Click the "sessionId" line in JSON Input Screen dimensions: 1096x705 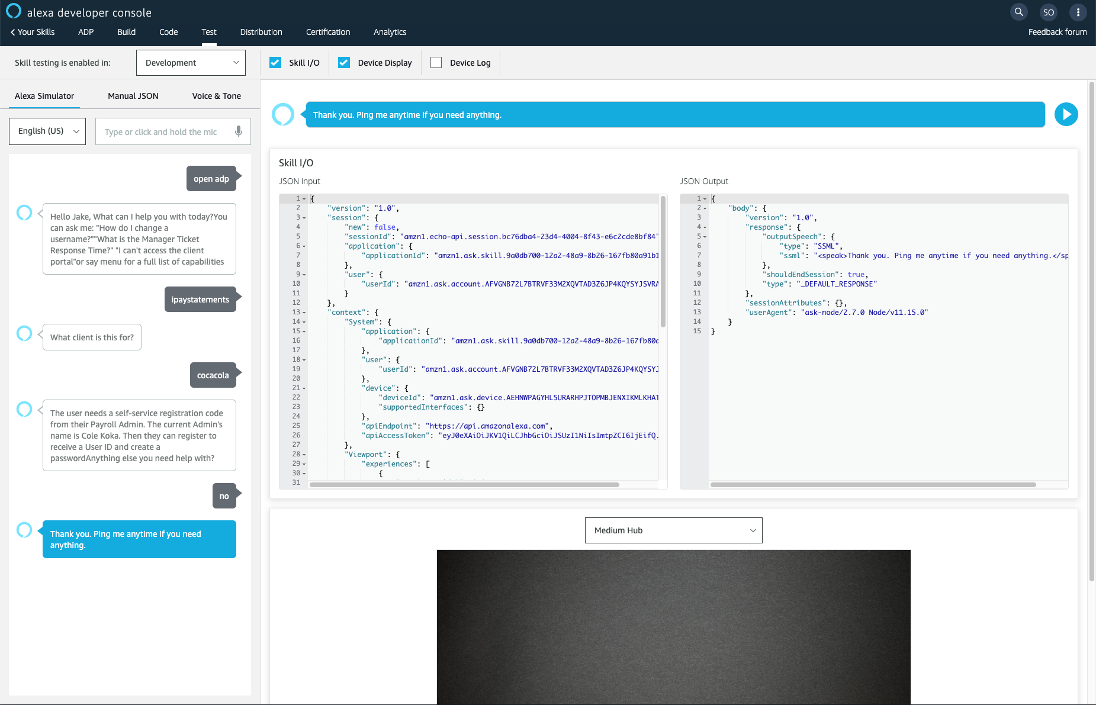click(502, 237)
